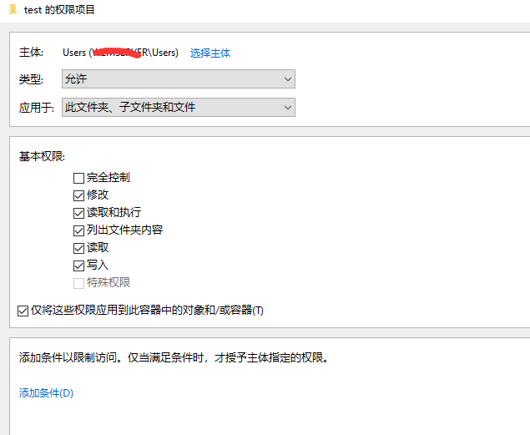Toggle the 读取和执行 checkbox
530x435 pixels.
click(x=79, y=213)
